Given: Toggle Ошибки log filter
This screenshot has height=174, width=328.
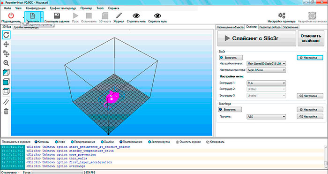Looking at the screenshot, I should (108, 142).
